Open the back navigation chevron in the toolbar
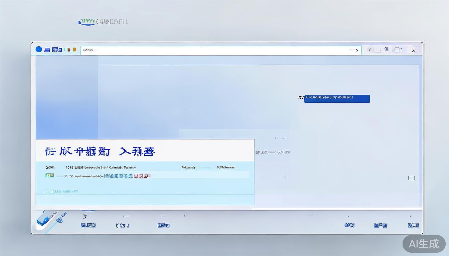Viewport: 449px width, 256px height. (370, 49)
